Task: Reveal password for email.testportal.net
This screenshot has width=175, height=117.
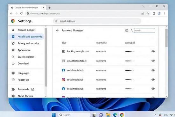Action: click(x=153, y=61)
